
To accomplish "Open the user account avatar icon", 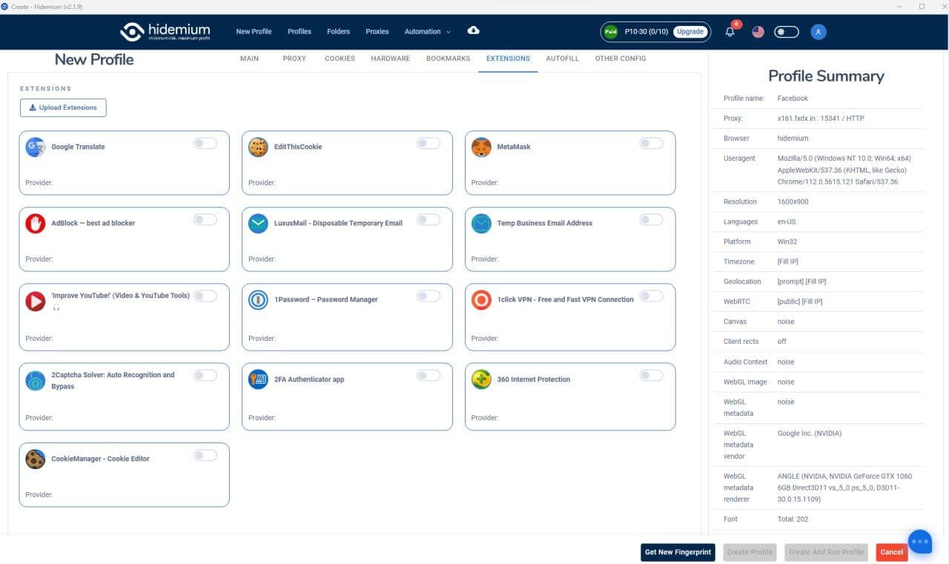I will click(818, 32).
